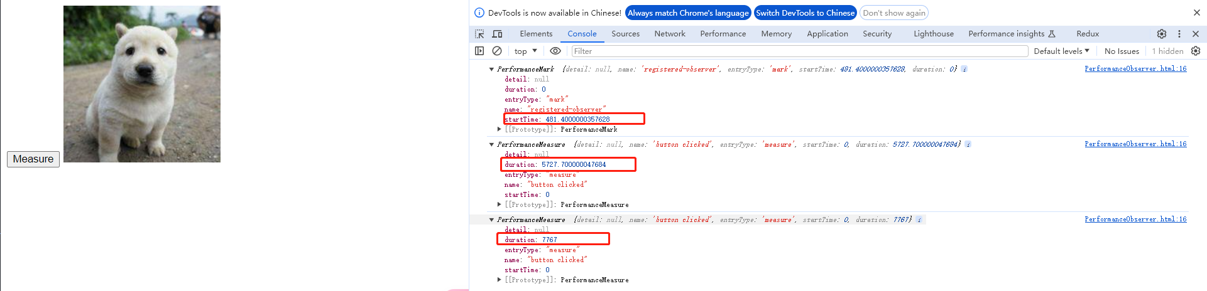1207x291 pixels.
Task: Open the Application tab
Action: tap(827, 34)
